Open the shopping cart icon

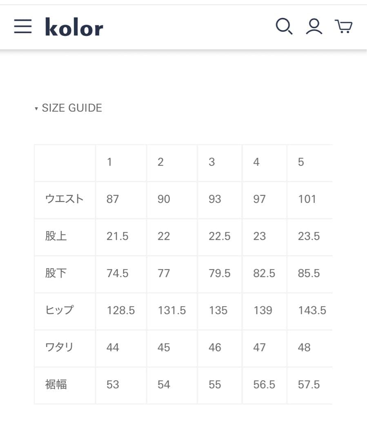[x=344, y=27]
